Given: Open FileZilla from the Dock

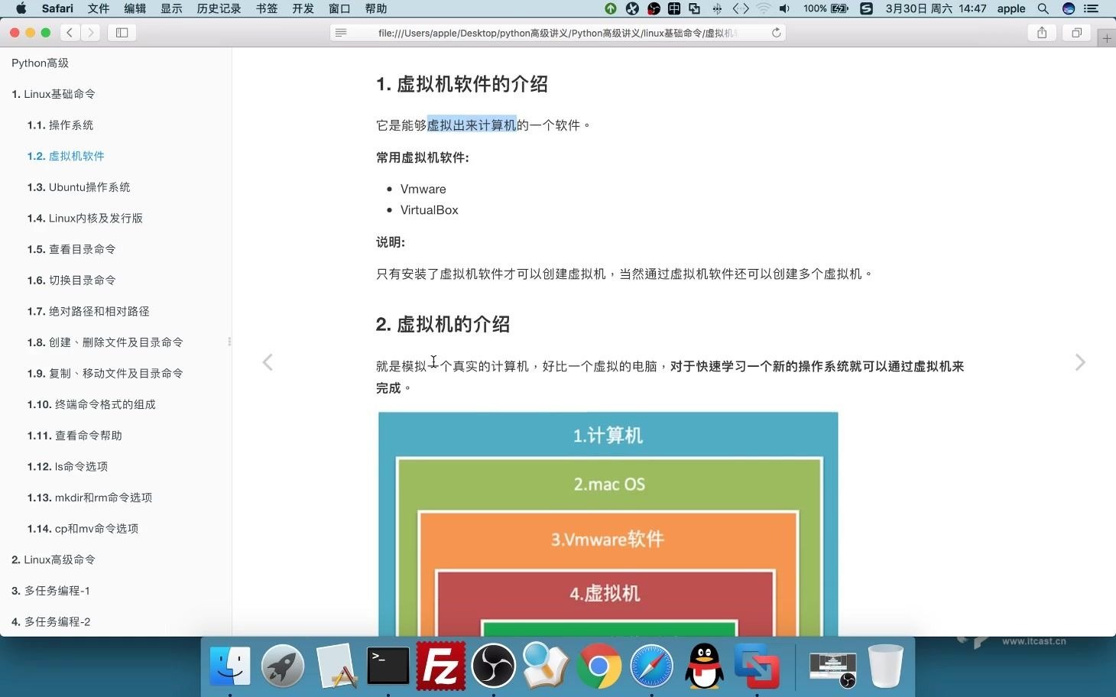Looking at the screenshot, I should [x=441, y=666].
